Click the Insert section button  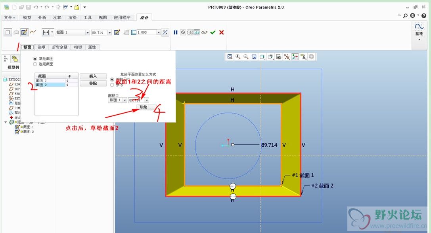(93, 76)
